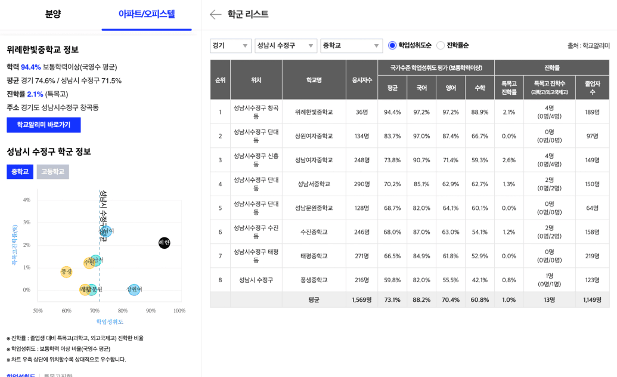Open the 중학교 school-level dropdown
Image resolution: width=617 pixels, height=377 pixels.
351,46
